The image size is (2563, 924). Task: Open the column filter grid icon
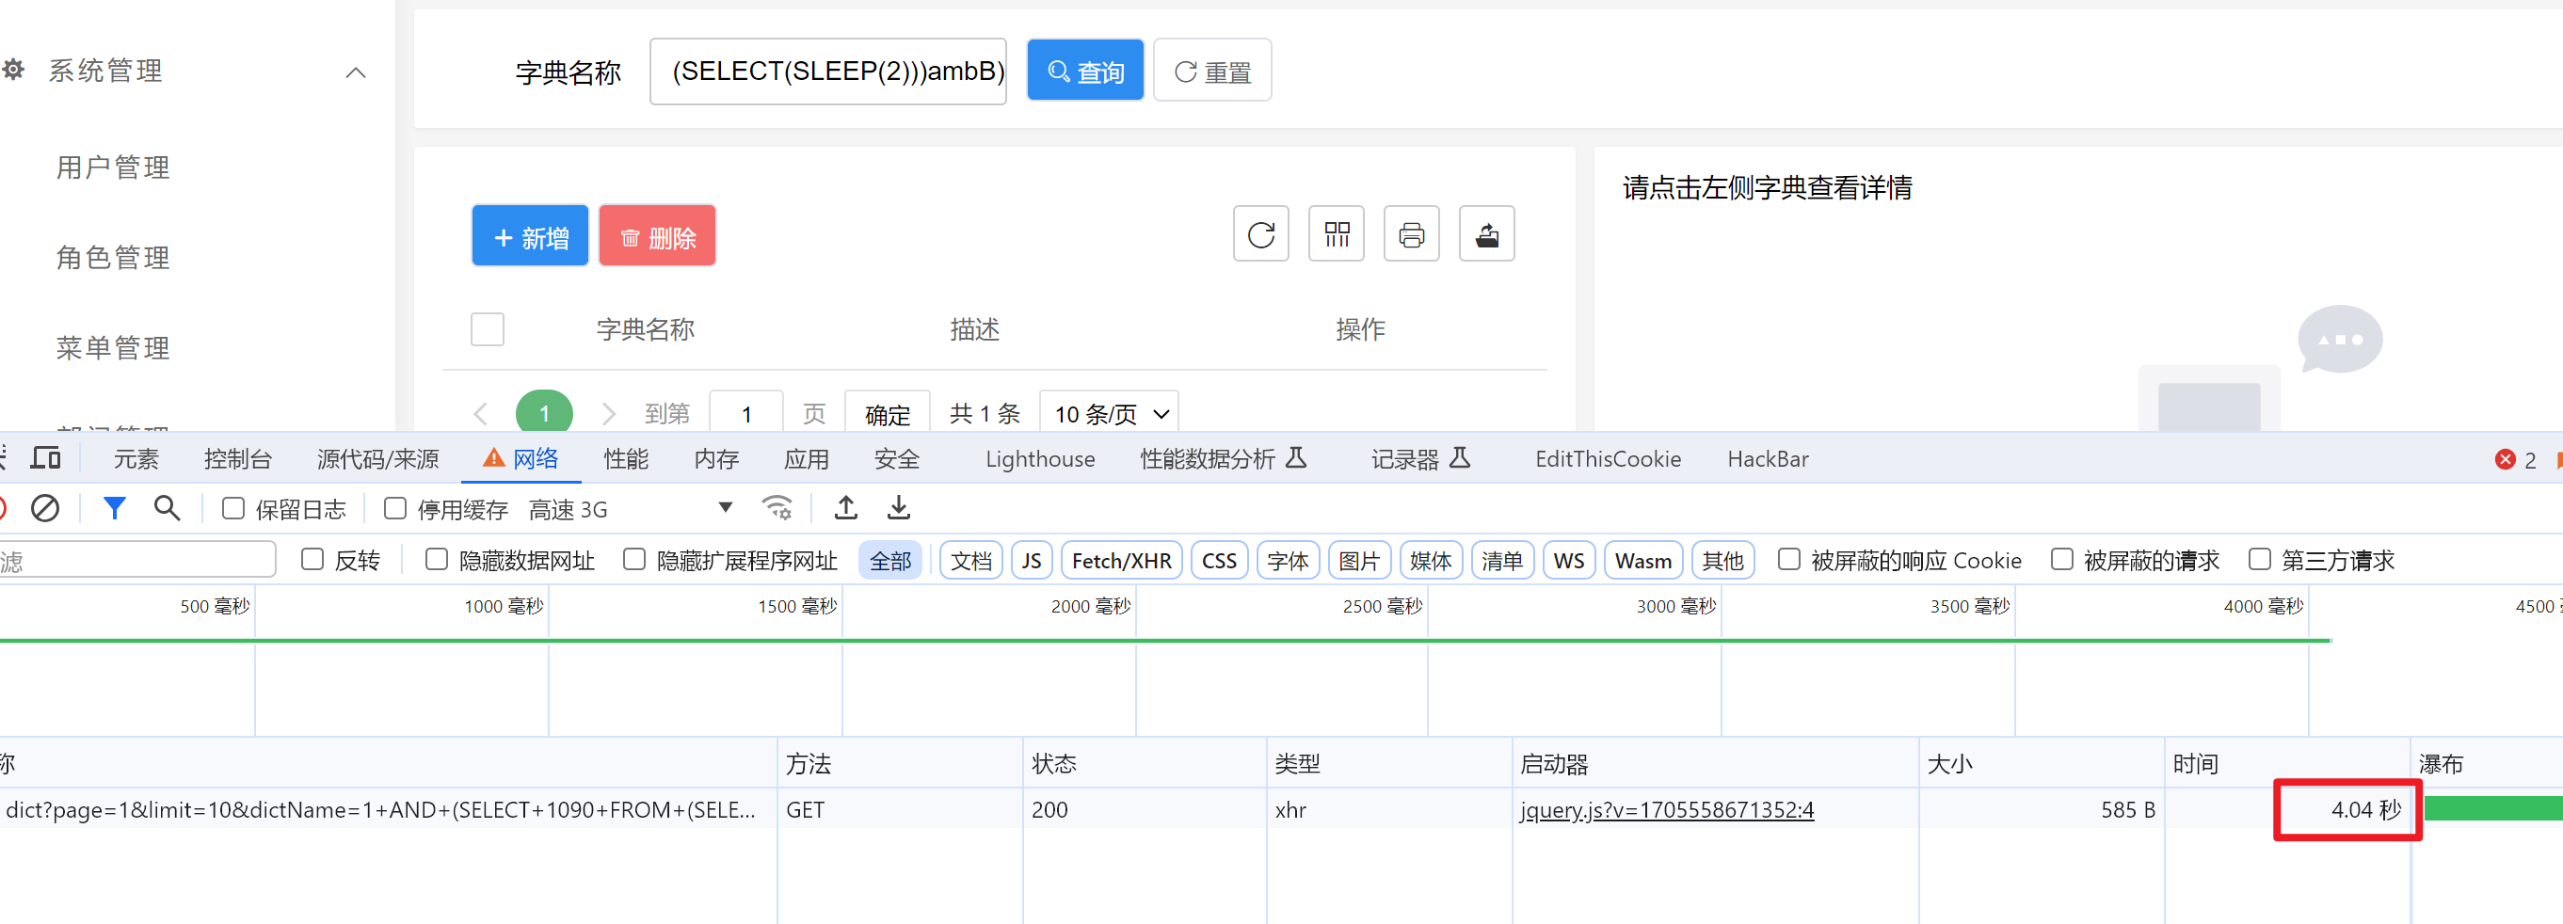coord(1337,234)
